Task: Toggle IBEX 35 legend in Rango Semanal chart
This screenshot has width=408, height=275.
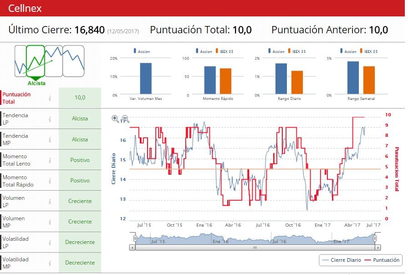Action: pos(369,51)
